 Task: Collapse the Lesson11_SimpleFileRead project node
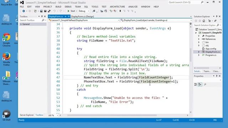tap(196, 33)
